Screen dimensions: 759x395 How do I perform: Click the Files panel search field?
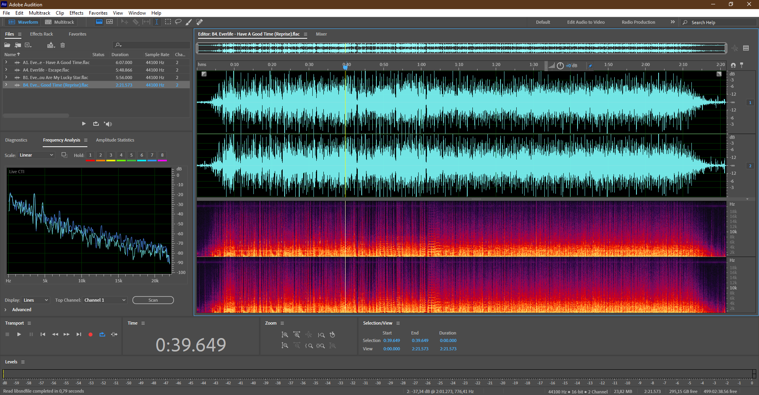pos(151,45)
